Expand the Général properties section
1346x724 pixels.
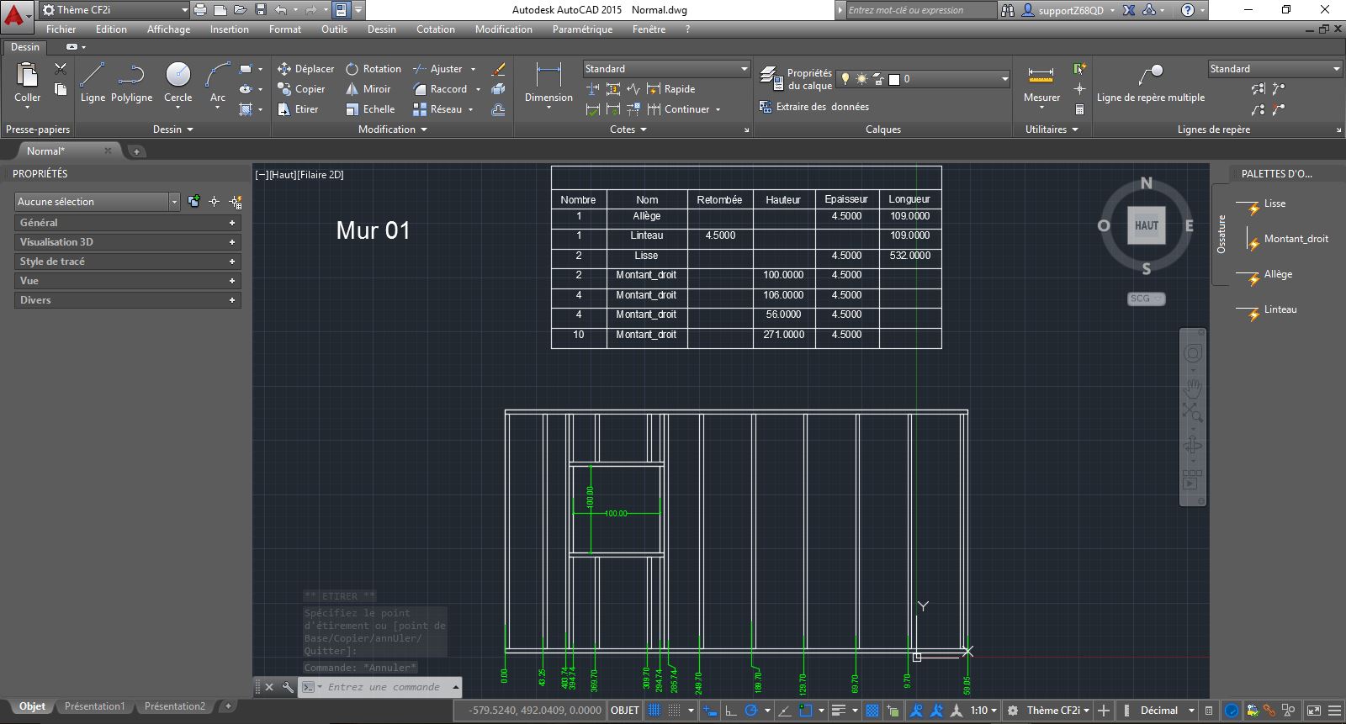tap(127, 223)
